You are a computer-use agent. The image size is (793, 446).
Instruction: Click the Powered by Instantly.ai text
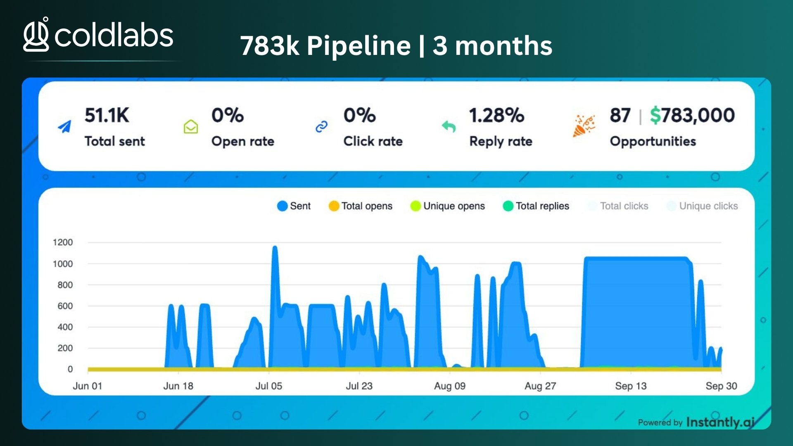[x=696, y=422]
